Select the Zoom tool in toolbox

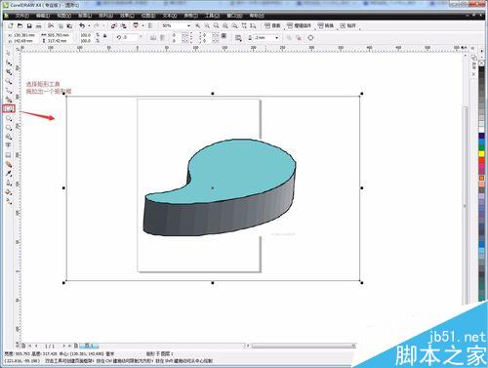coord(9,81)
